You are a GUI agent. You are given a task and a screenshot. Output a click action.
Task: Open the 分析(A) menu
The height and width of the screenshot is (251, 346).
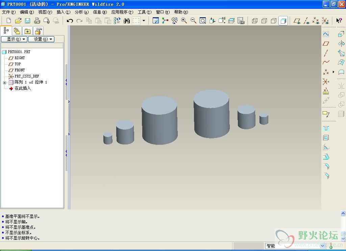pos(82,12)
